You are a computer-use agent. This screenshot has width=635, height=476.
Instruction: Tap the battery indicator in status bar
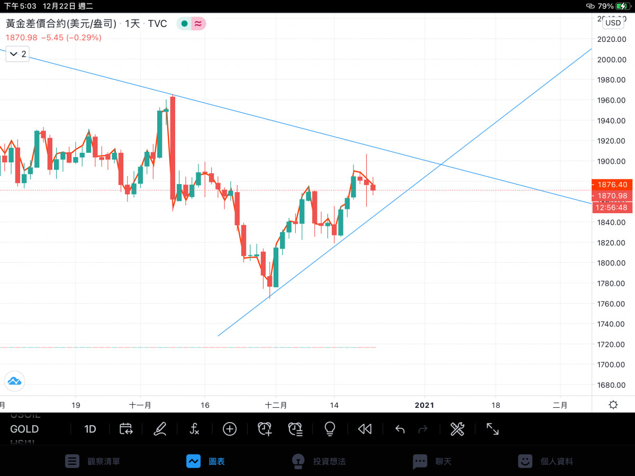622,6
